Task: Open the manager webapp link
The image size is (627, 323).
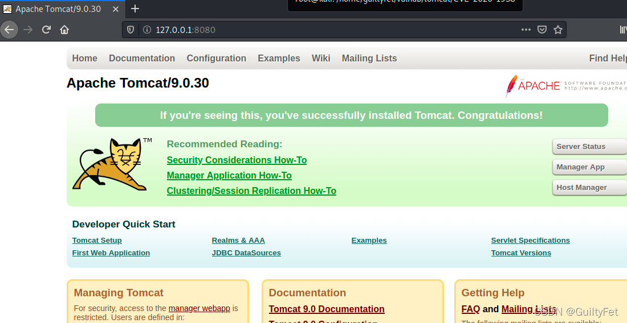Action: pos(199,308)
